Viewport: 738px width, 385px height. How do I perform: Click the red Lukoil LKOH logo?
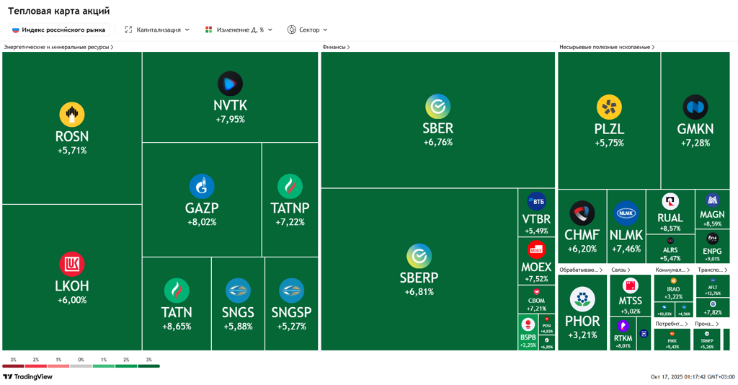point(71,265)
